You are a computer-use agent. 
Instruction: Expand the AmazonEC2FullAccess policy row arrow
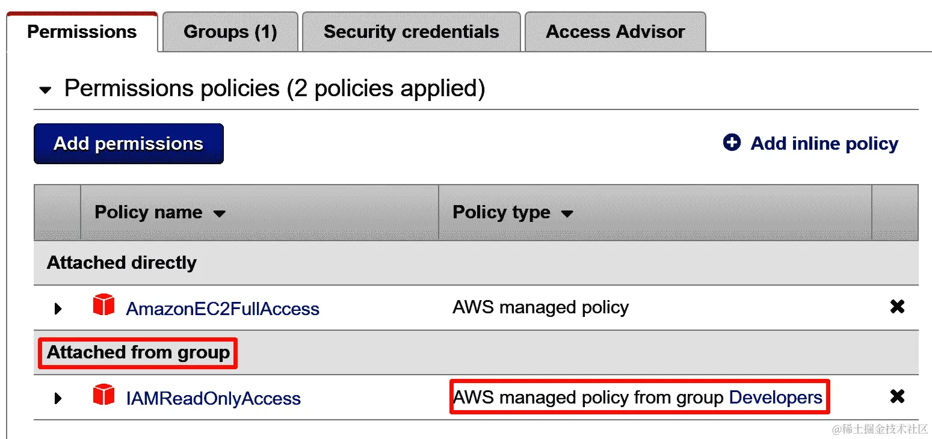click(x=58, y=309)
